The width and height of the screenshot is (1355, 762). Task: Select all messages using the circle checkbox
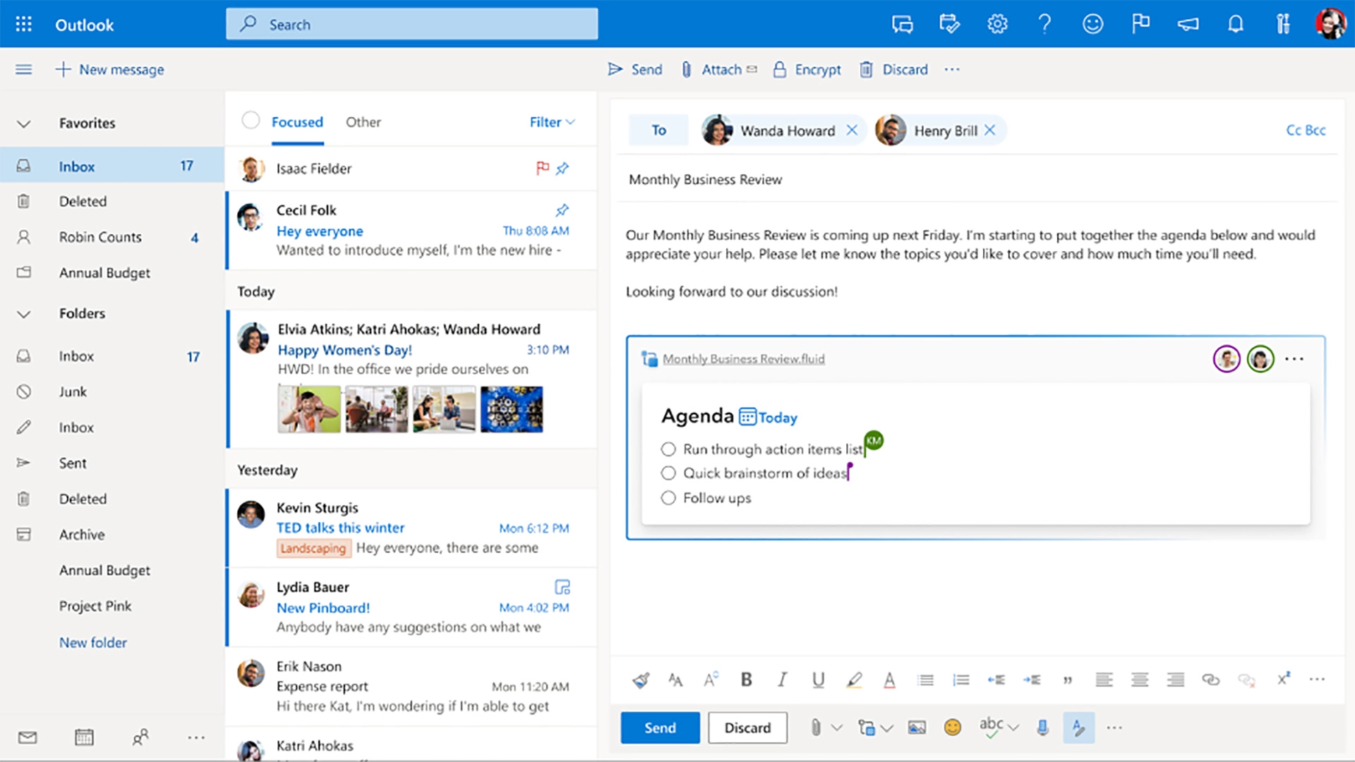pyautogui.click(x=251, y=121)
